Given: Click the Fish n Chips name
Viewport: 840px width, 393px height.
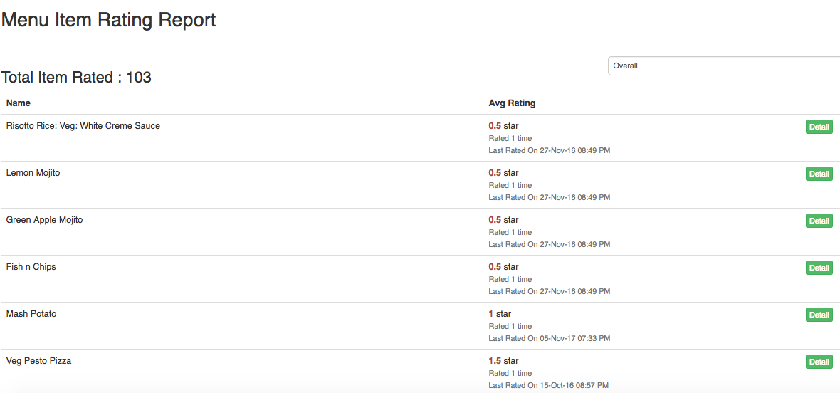Looking at the screenshot, I should (31, 267).
